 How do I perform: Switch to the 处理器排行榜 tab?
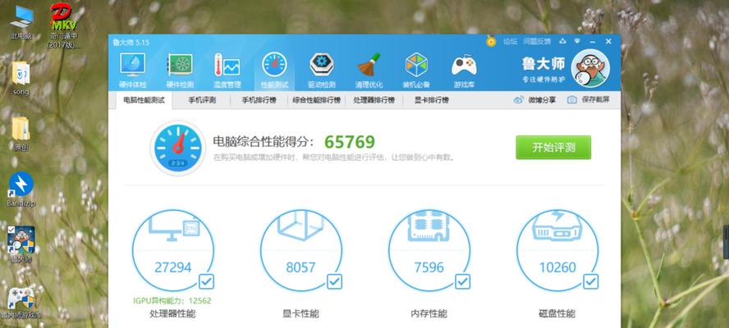(x=374, y=100)
